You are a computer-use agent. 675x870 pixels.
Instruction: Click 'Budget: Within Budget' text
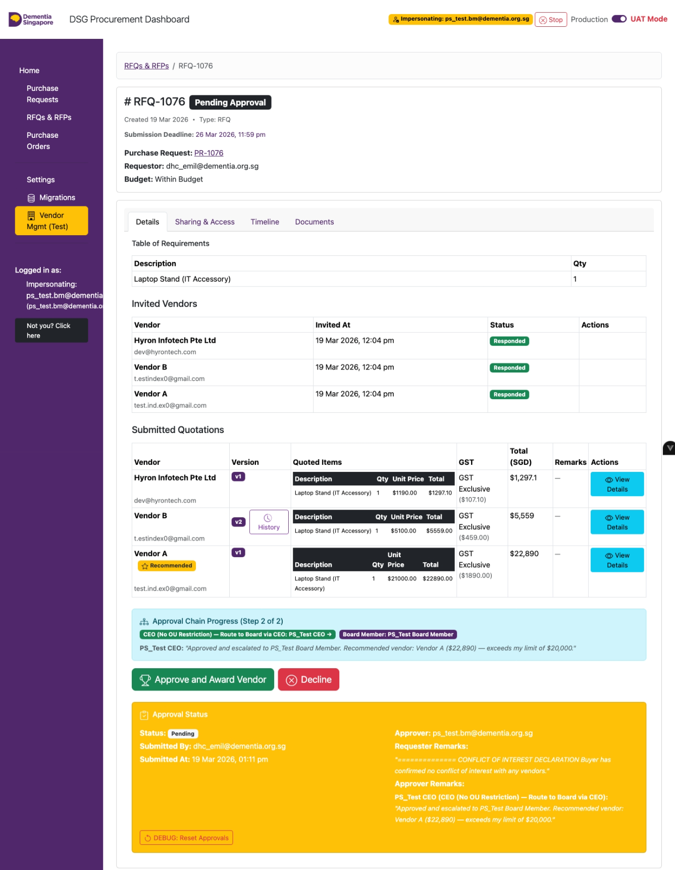[164, 180]
